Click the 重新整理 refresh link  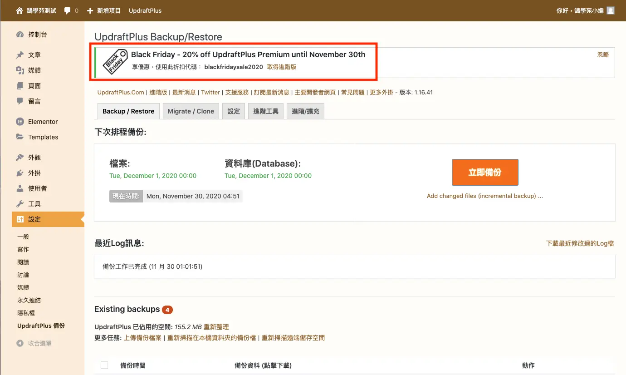coord(216,327)
